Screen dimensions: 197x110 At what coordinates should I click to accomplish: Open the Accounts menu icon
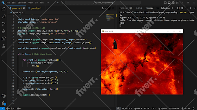[4, 96]
